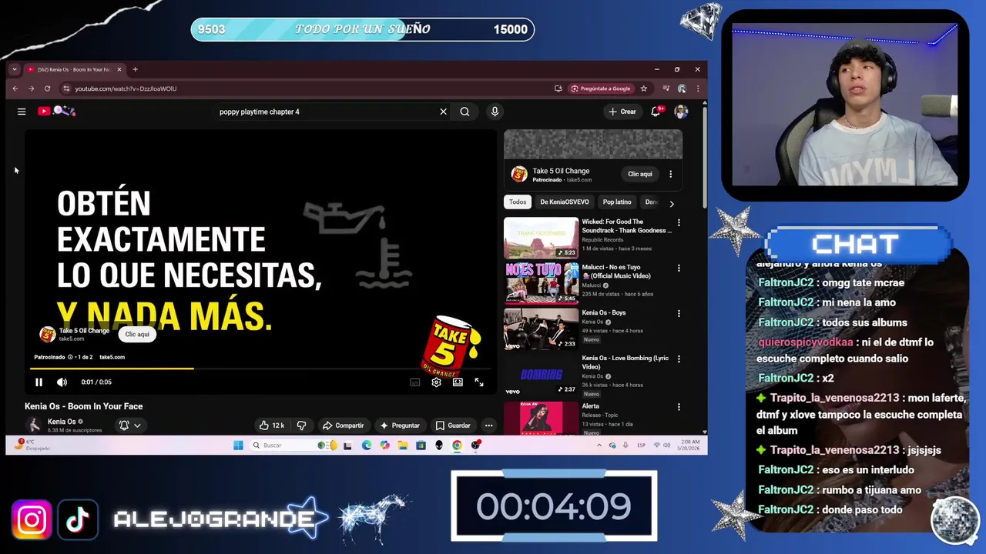986x554 pixels.
Task: Click the sidebar Take 5 'Clic aquí' button
Action: coord(640,174)
